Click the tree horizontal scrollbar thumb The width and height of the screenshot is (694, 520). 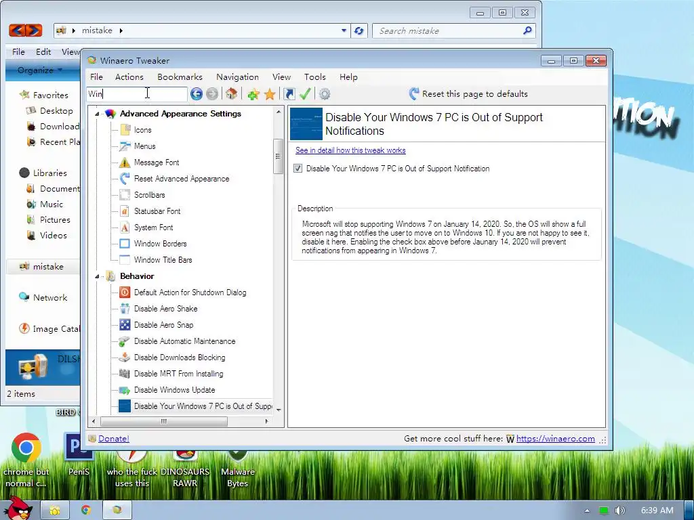pyautogui.click(x=164, y=421)
